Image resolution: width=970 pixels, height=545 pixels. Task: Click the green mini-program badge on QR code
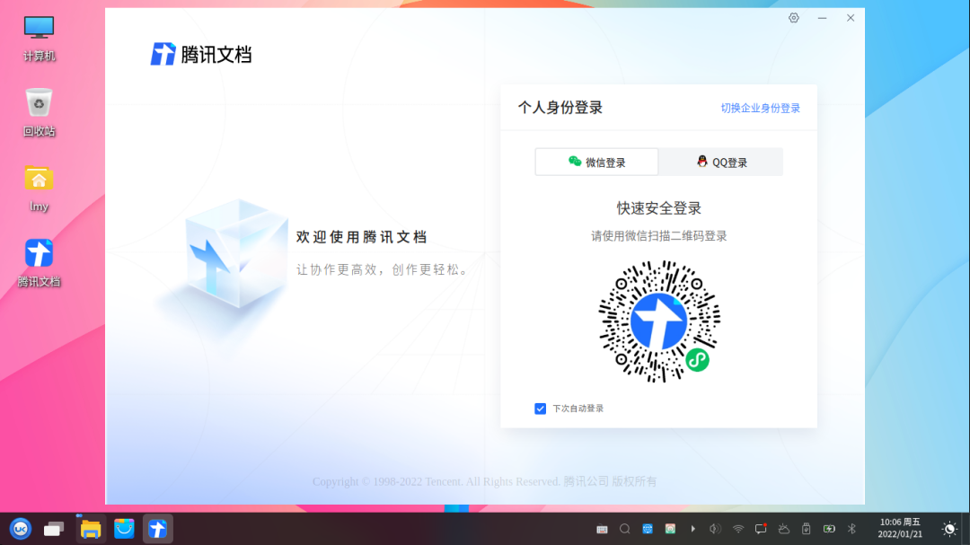pyautogui.click(x=697, y=360)
